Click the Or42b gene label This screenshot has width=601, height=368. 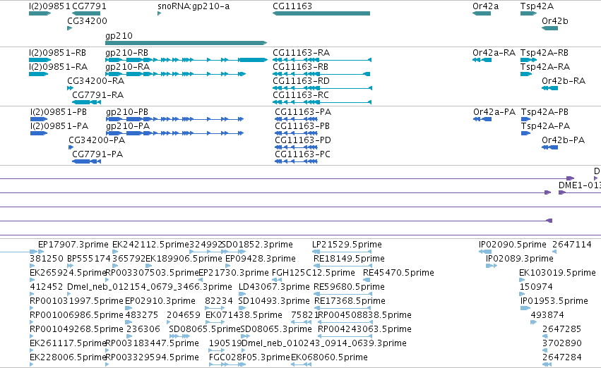click(x=554, y=20)
